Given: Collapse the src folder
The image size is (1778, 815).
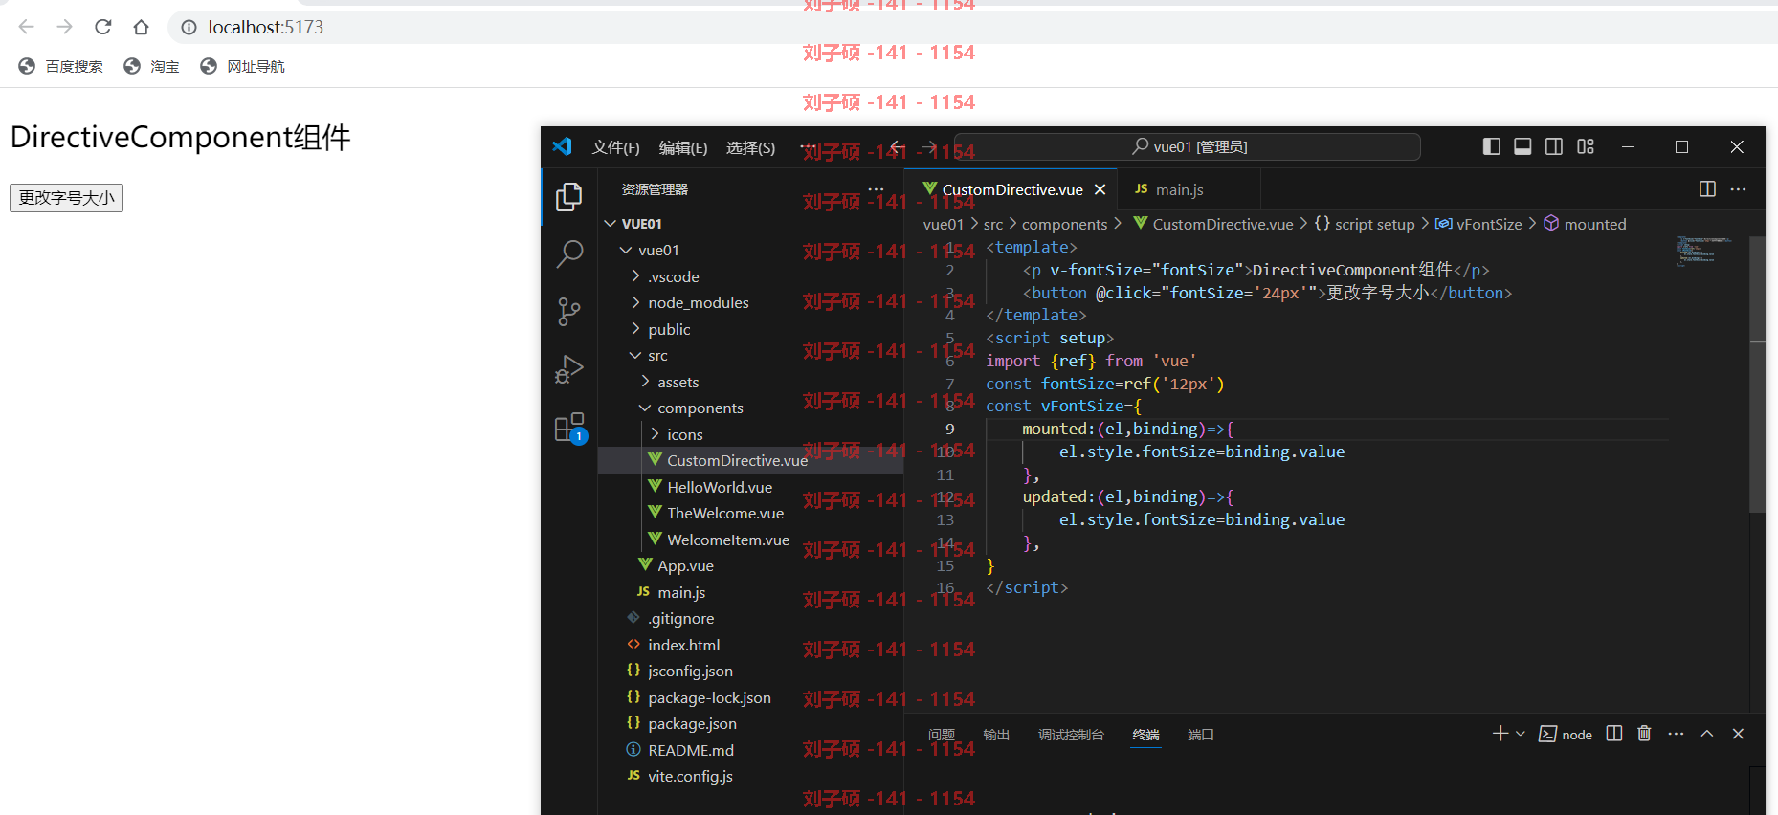Looking at the screenshot, I should [x=635, y=355].
